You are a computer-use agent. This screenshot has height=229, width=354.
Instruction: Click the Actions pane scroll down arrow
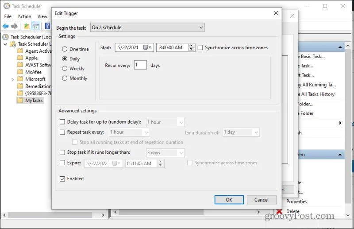[348, 215]
